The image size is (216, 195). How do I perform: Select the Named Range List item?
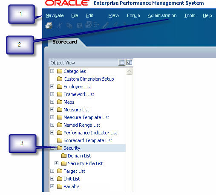coord(82,125)
